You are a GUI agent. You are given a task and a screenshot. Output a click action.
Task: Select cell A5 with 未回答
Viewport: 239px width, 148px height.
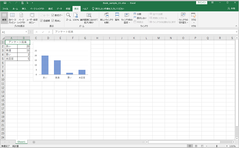point(11,59)
